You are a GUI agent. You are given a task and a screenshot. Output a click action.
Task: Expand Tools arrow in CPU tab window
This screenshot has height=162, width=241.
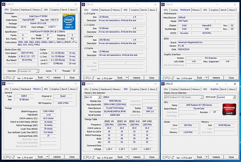[x=47, y=78]
